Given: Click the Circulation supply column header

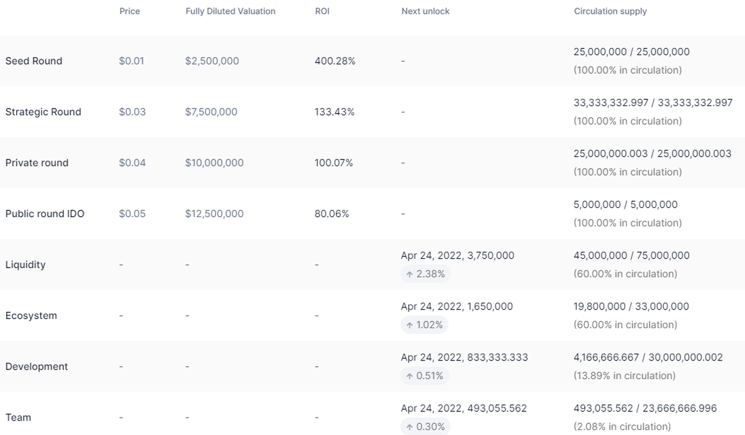Looking at the screenshot, I should click(x=610, y=11).
